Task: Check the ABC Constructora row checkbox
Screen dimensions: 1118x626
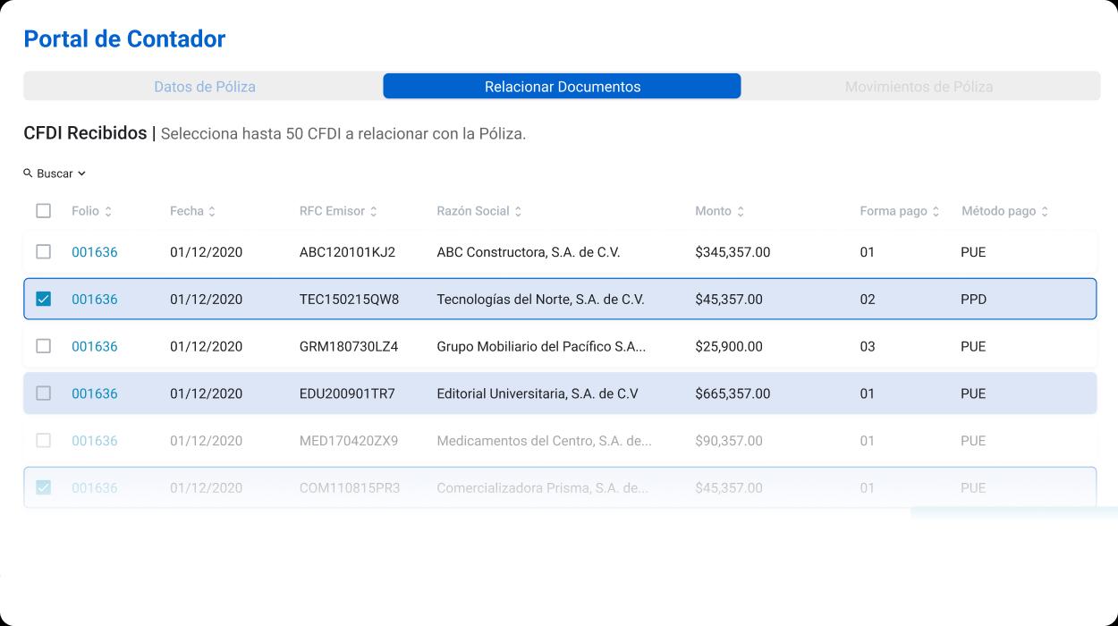Action: point(43,252)
